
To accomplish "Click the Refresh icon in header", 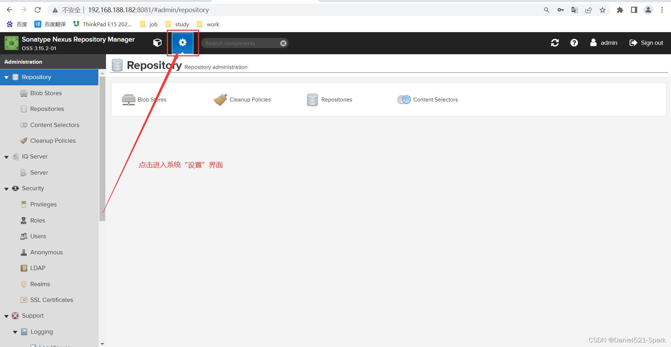I will pos(555,43).
